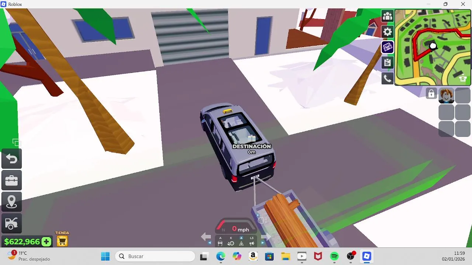The image size is (472, 265).
Task: Activate the right turn signal arrow
Action: click(x=266, y=237)
